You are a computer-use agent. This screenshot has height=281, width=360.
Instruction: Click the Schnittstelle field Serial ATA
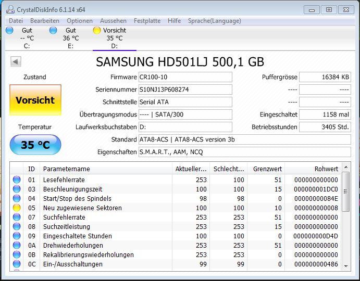coord(185,102)
